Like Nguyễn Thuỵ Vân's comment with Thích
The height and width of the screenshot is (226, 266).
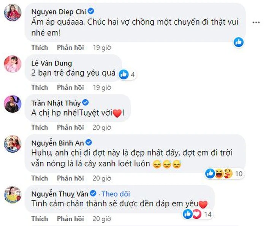[40, 218]
